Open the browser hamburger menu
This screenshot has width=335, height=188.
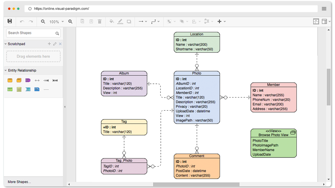click(x=324, y=9)
